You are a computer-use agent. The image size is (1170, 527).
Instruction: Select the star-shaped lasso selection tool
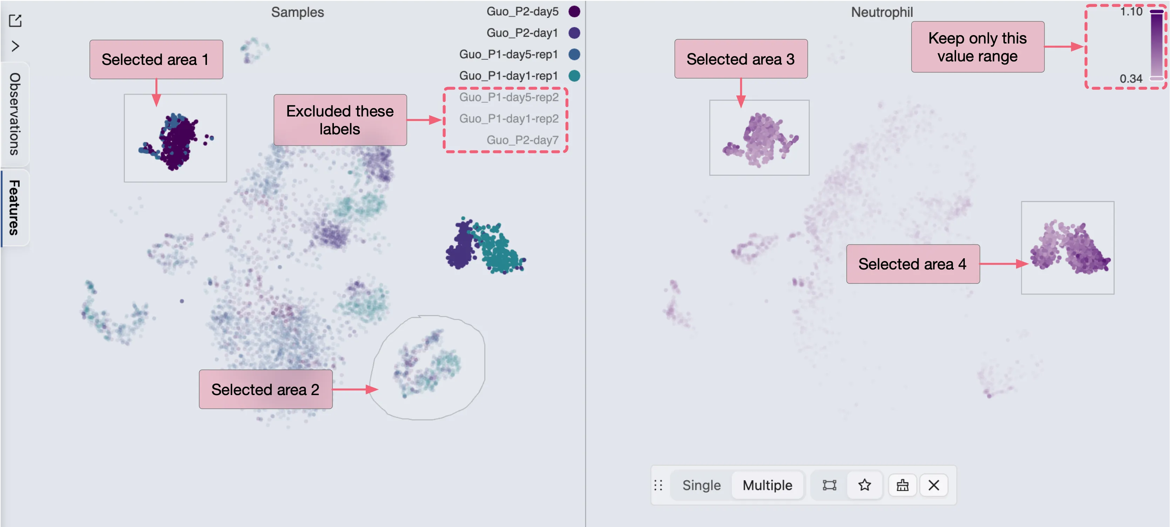pyautogui.click(x=864, y=485)
